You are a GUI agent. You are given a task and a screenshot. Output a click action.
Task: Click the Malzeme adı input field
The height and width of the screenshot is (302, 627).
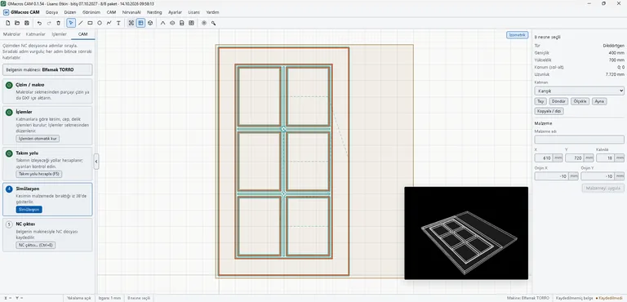[579, 140]
